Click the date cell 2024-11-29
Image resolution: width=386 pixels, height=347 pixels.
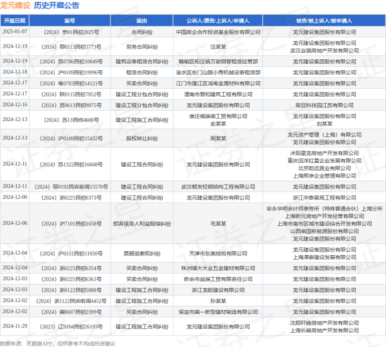click(15, 326)
